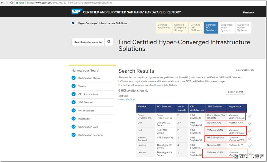Click the browser back arrow
This screenshot has height=162, width=267.
2,3
